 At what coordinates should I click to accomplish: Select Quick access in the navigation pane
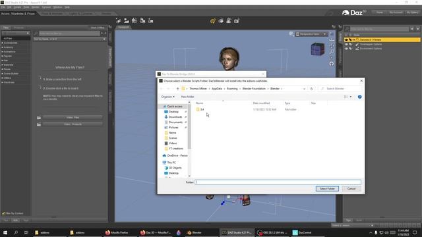click(x=174, y=107)
